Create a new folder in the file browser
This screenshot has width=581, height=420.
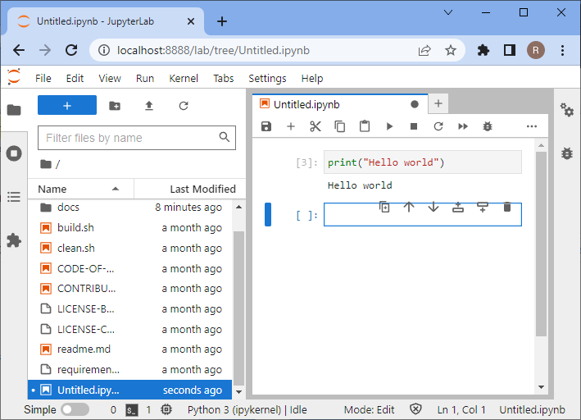[115, 106]
